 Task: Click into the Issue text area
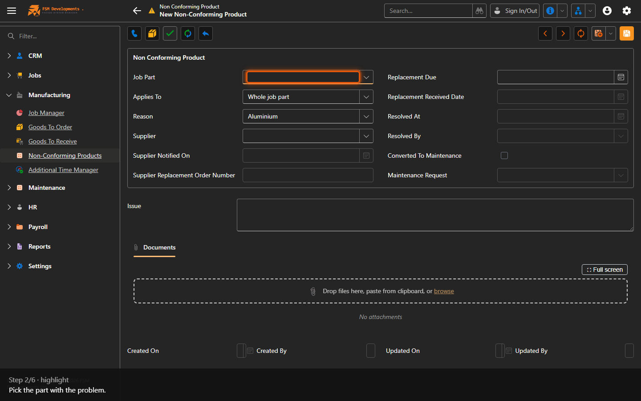point(435,215)
